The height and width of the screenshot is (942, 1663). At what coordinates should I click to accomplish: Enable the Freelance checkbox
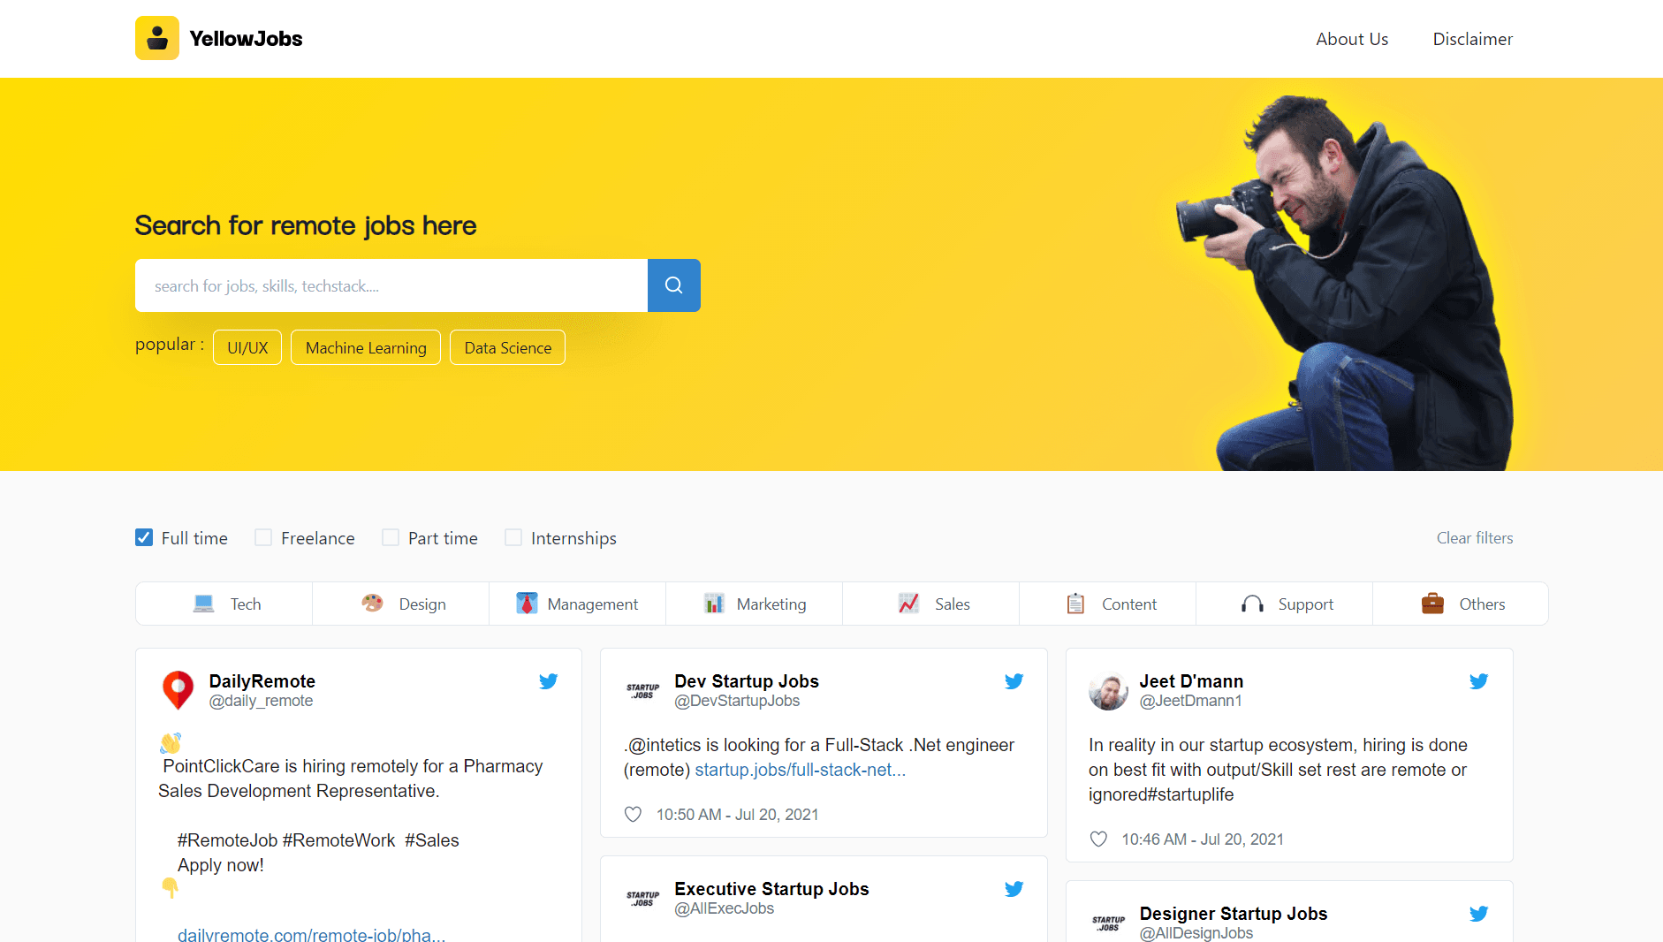click(263, 537)
